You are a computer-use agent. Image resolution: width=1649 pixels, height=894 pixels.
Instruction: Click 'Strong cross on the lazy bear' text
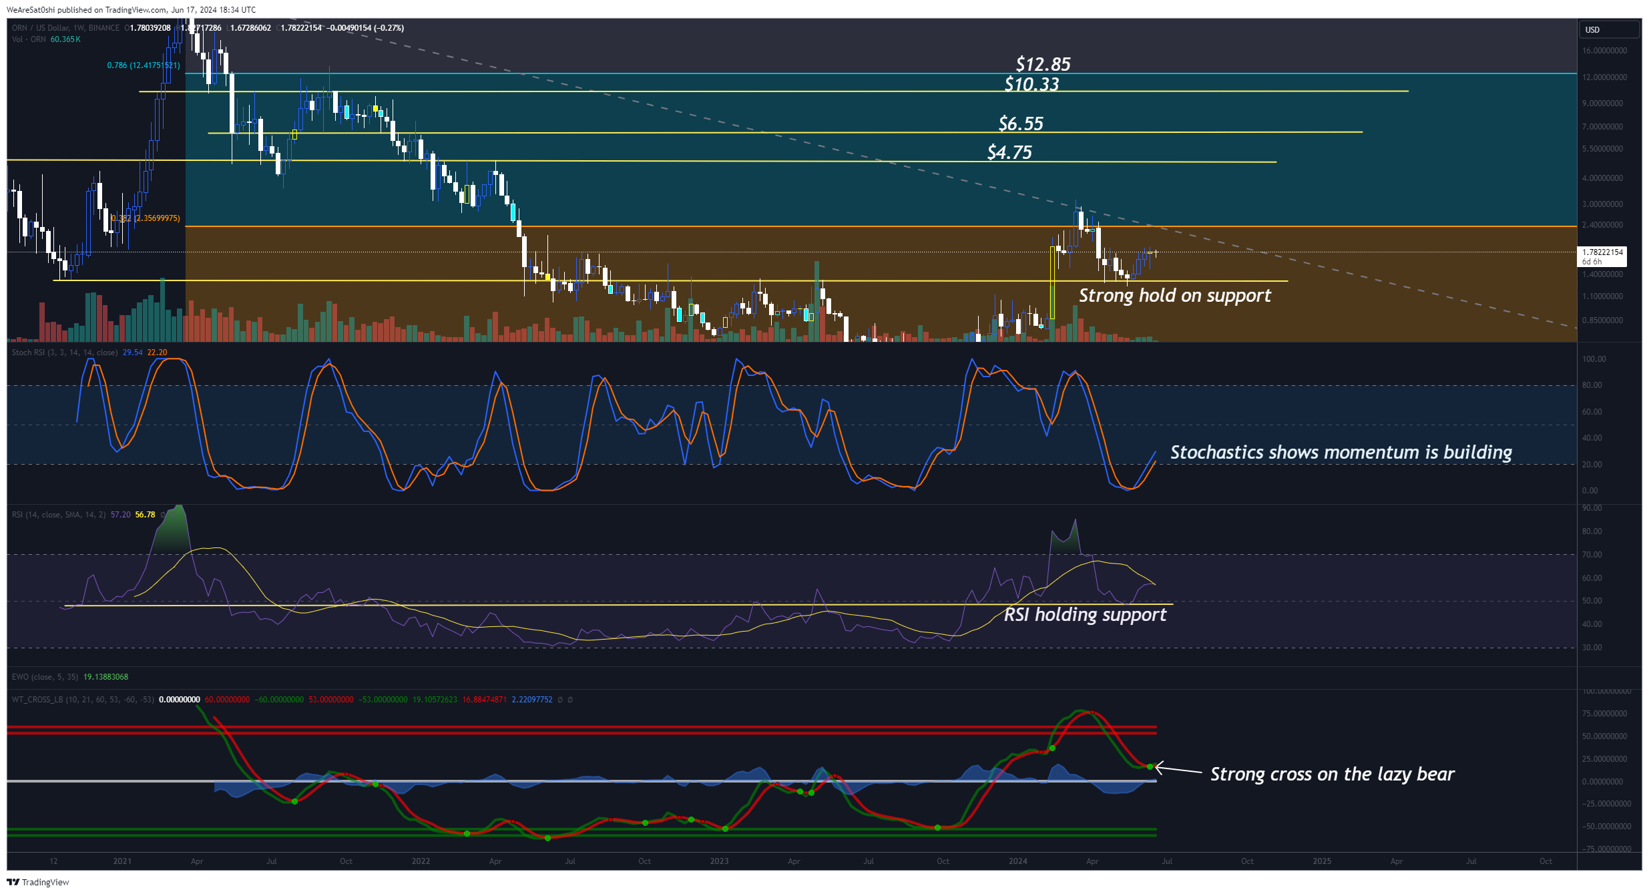point(1333,774)
